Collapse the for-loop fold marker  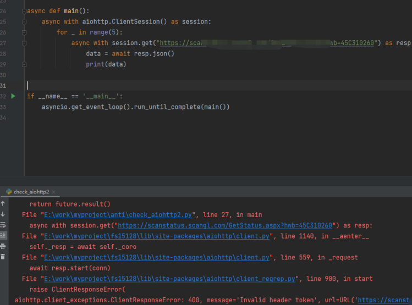coord(24,32)
